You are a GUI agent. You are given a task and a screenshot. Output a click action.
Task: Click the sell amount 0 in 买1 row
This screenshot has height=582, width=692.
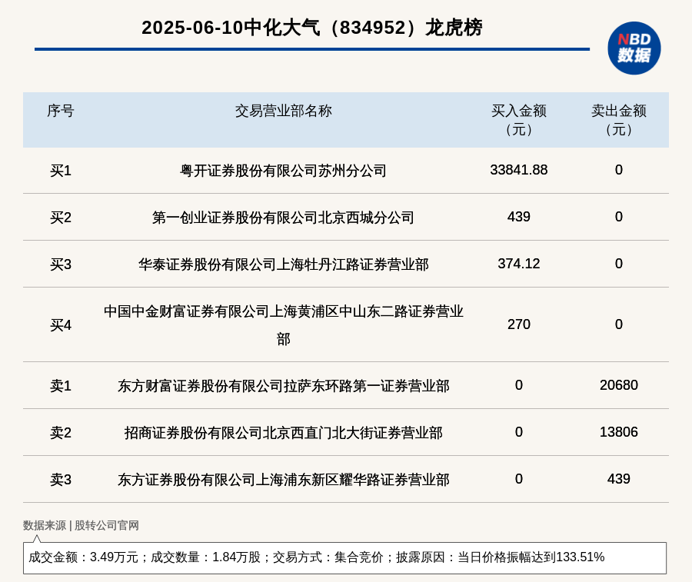[619, 170]
